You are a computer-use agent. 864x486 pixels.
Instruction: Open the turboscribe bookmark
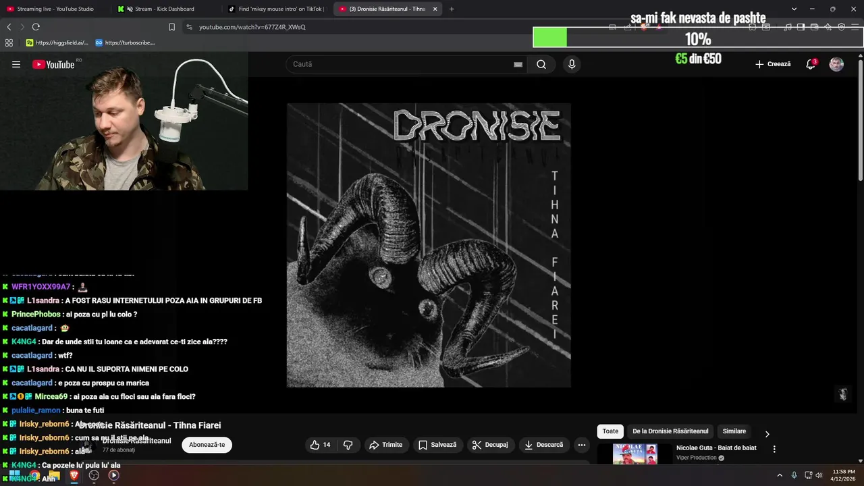pyautogui.click(x=125, y=43)
